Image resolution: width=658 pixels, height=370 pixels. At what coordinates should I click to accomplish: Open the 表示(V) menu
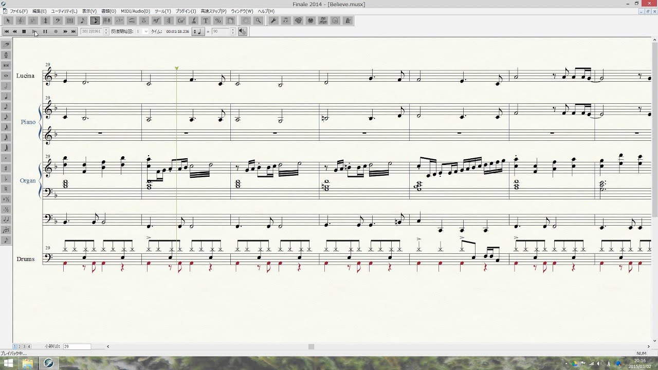pyautogui.click(x=89, y=11)
